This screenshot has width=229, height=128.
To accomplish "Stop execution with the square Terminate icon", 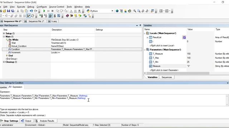I will pos(53,11).
